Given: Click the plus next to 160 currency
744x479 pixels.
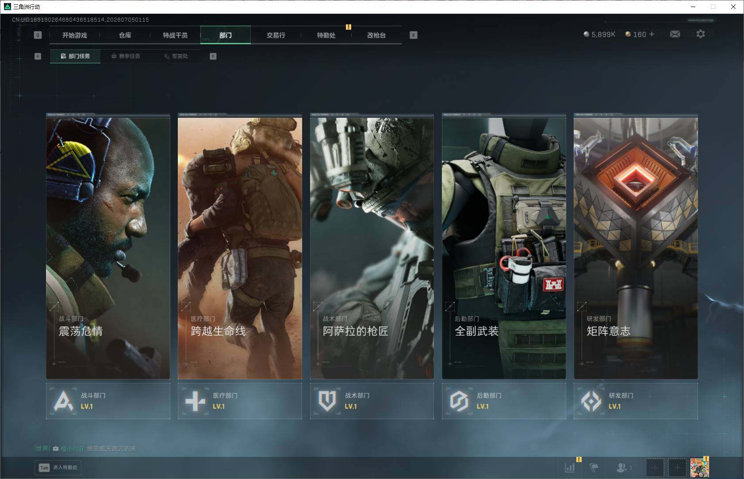Looking at the screenshot, I should pyautogui.click(x=652, y=34).
